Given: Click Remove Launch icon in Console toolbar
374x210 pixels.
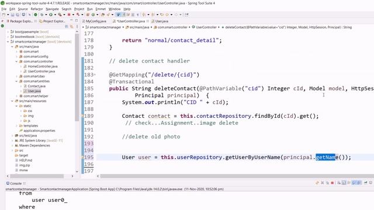Looking at the screenshot, I should pyautogui.click(x=322, y=183).
